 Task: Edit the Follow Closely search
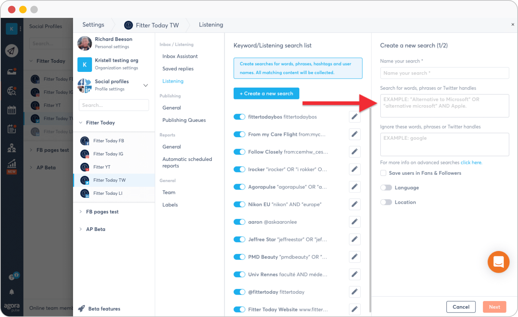355,152
